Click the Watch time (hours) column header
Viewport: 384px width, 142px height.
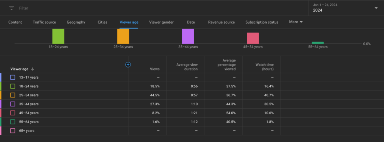264,67
